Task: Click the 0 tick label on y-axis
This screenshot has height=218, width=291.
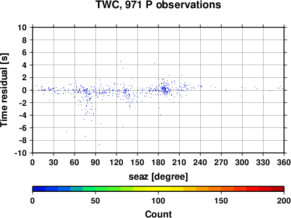Action: [24, 90]
